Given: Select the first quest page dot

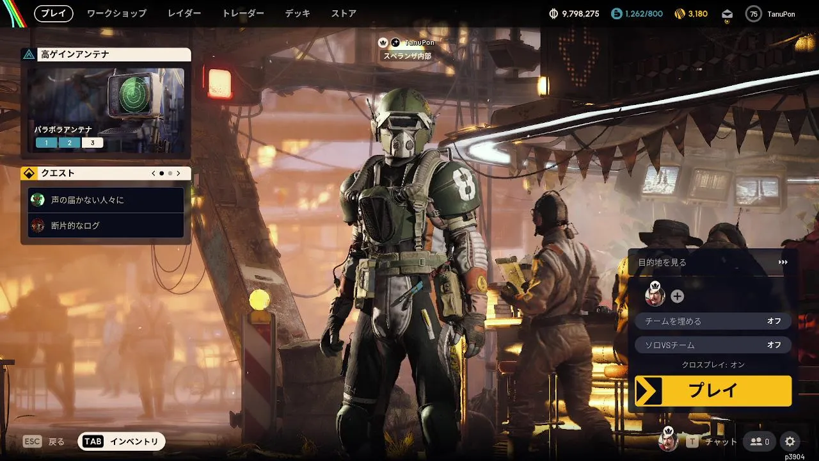Looking at the screenshot, I should [162, 173].
